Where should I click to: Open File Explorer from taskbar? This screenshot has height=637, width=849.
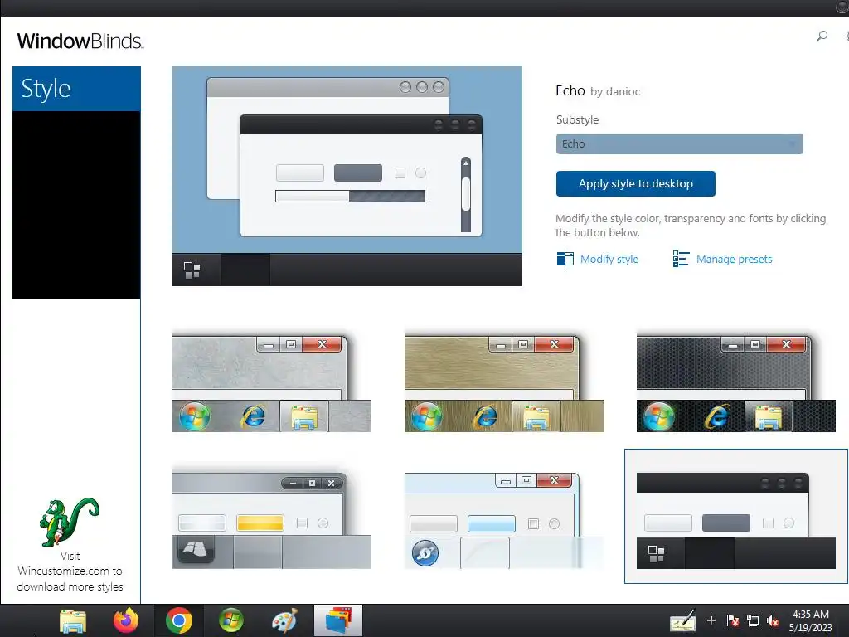click(x=73, y=620)
